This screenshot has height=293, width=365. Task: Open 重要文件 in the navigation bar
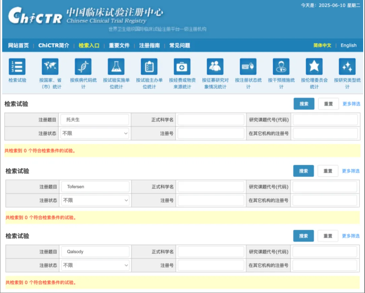119,45
